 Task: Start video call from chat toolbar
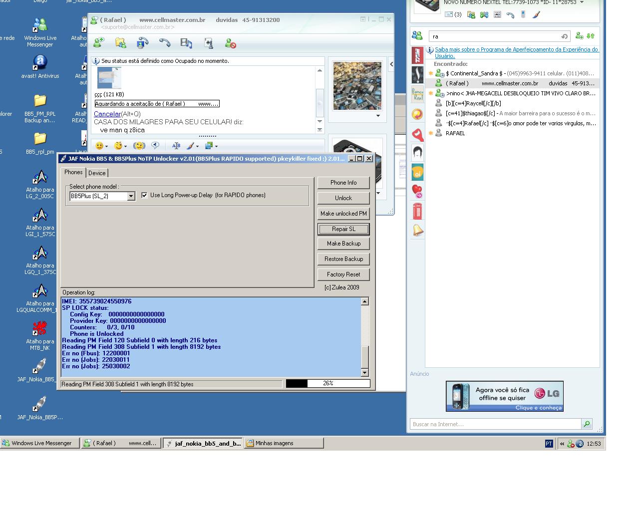[142, 43]
